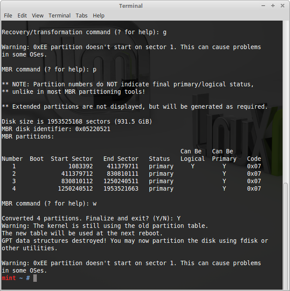Click start sector value 411379712
290x291 pixels.
[x=77, y=174]
